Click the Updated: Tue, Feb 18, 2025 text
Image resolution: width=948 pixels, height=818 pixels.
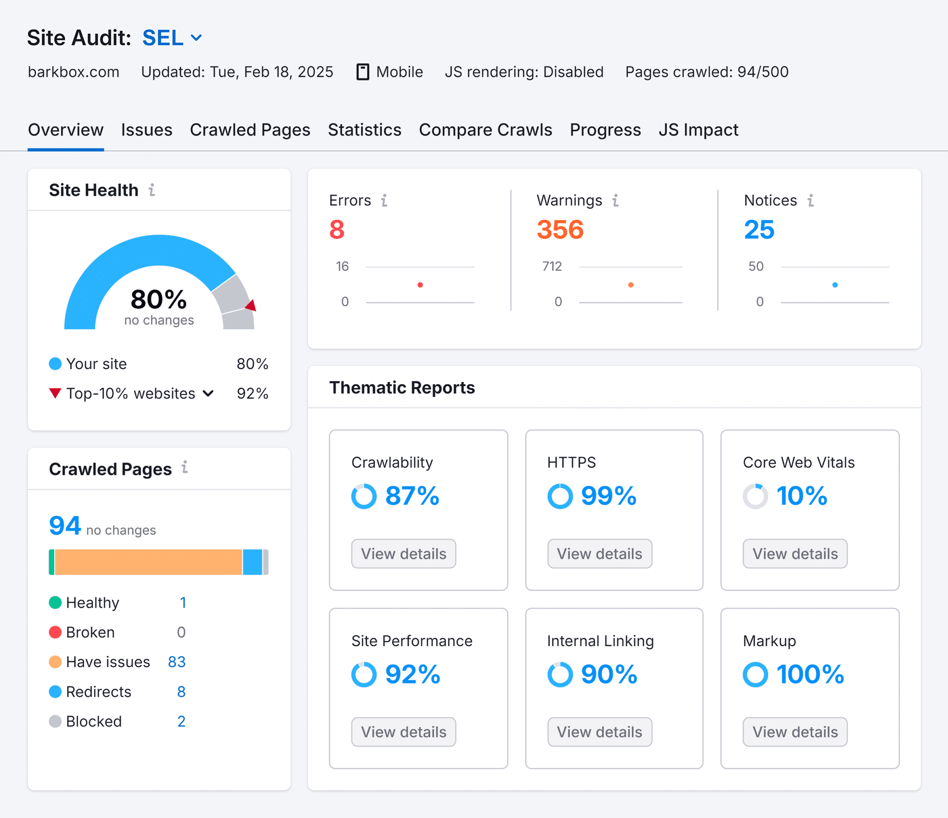[237, 72]
